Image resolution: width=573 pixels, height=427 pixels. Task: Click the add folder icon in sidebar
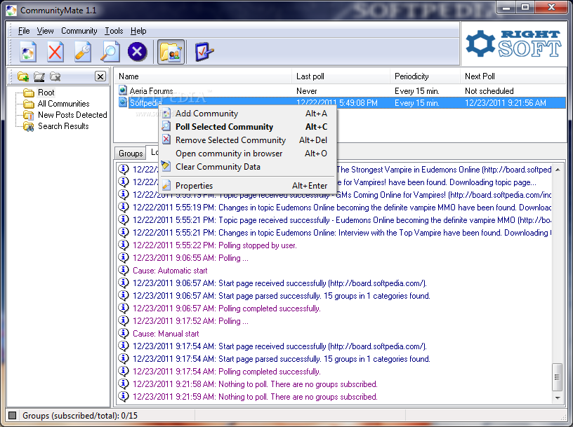pyautogui.click(x=23, y=76)
